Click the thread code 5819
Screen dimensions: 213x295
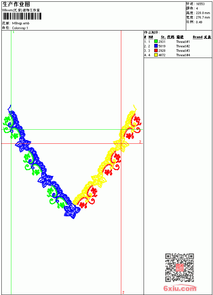pyautogui.click(x=162, y=46)
